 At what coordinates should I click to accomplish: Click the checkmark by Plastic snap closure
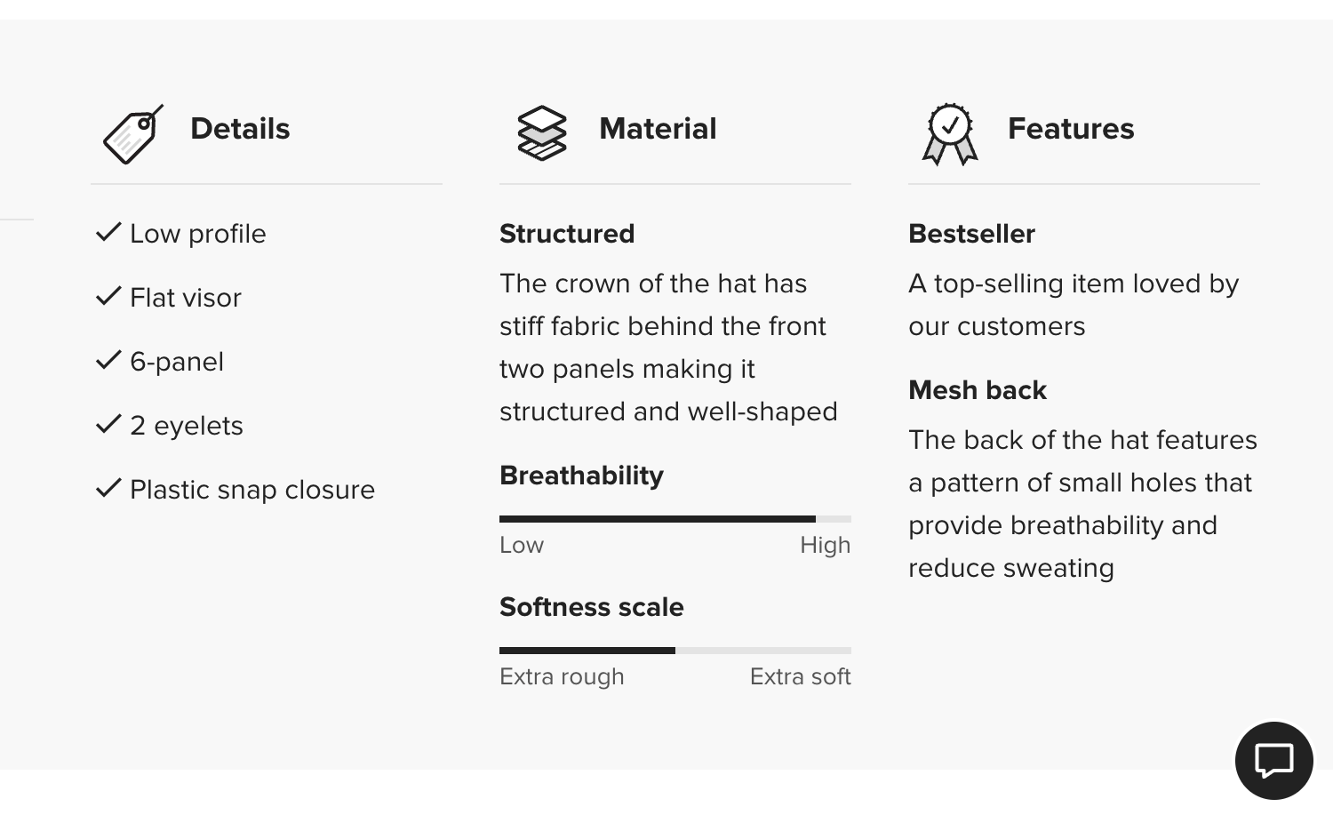[108, 489]
